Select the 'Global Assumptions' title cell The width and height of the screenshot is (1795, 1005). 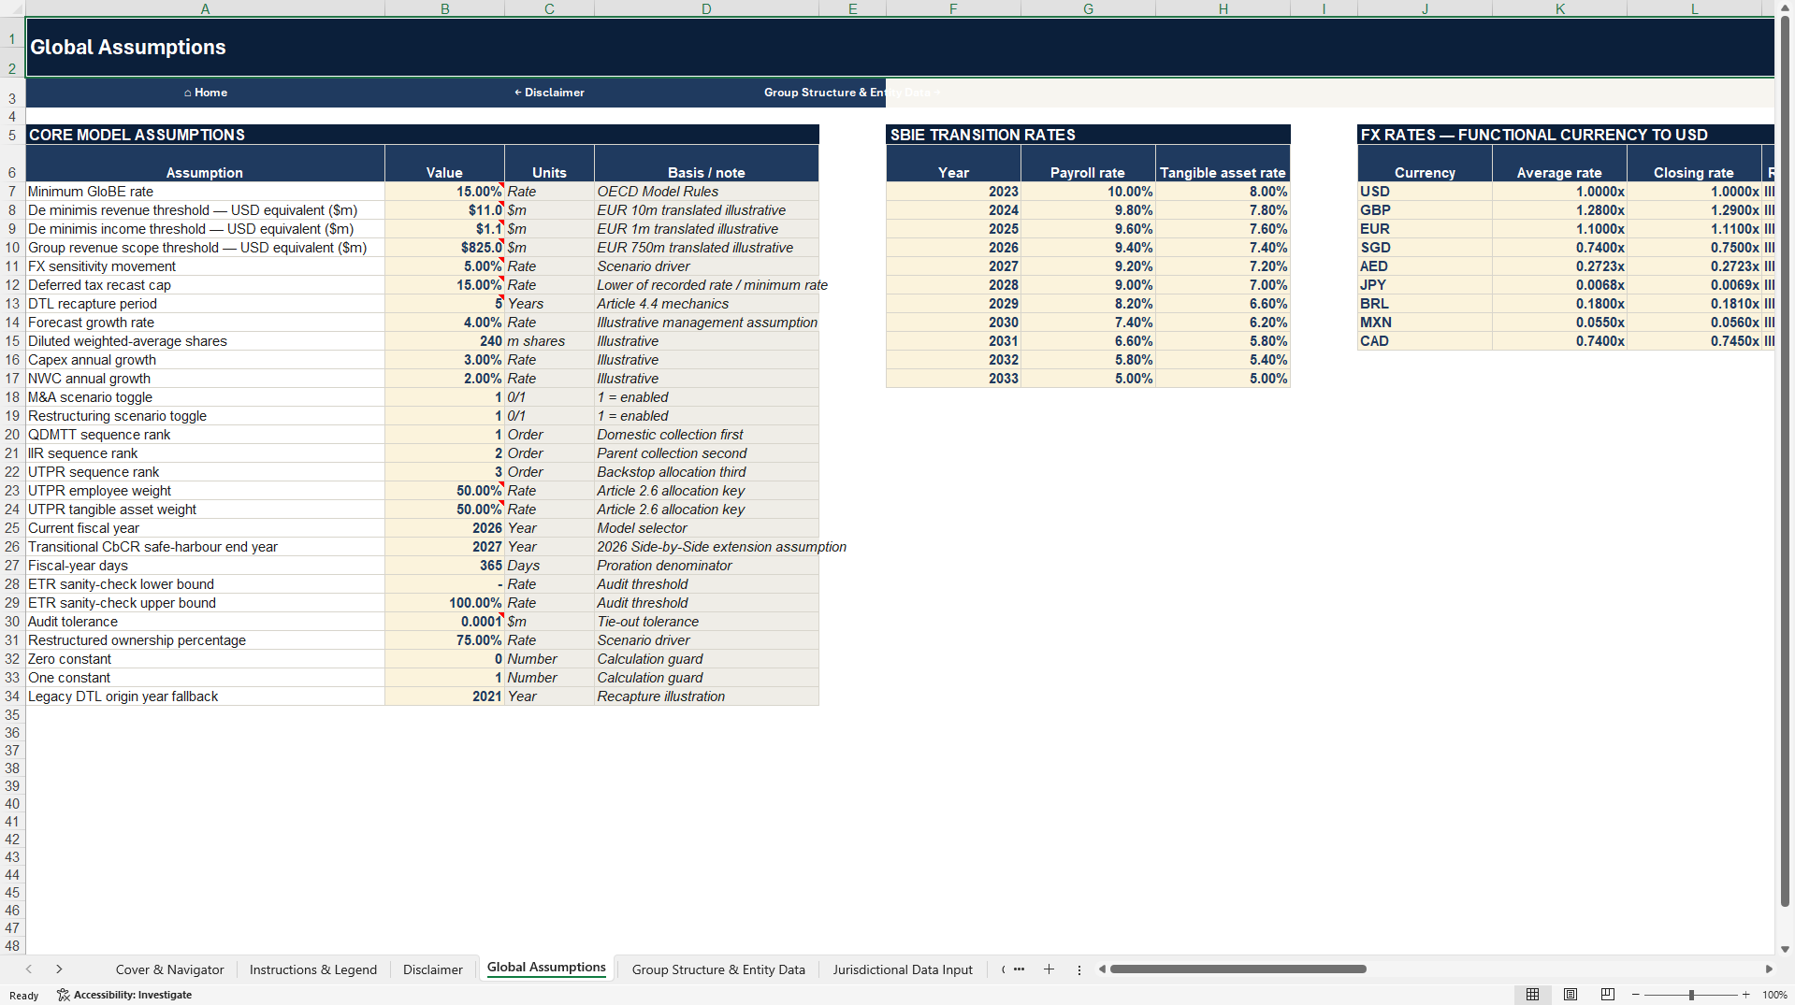pos(900,47)
